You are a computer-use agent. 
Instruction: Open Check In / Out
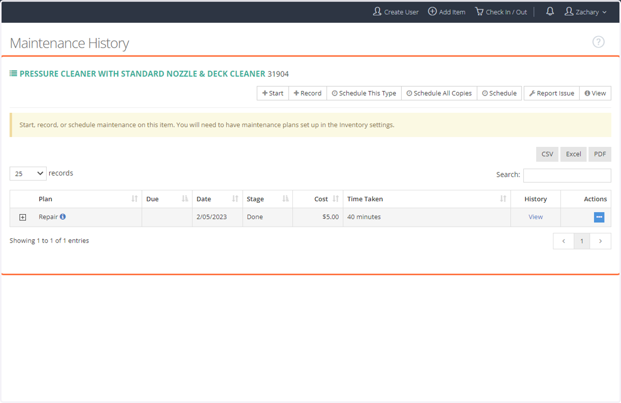click(501, 11)
